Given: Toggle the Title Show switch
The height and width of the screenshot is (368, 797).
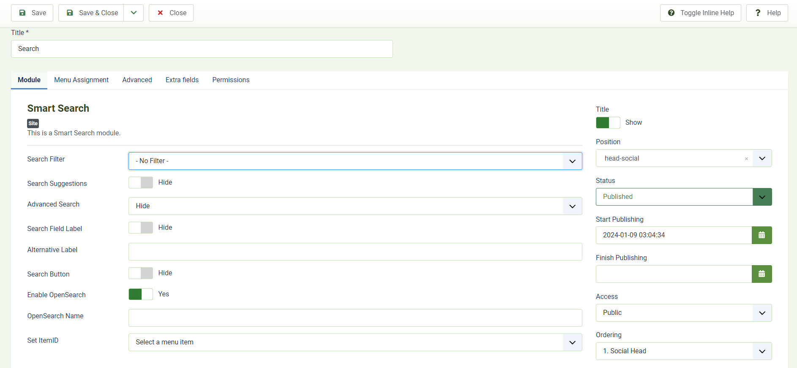Looking at the screenshot, I should [x=608, y=123].
